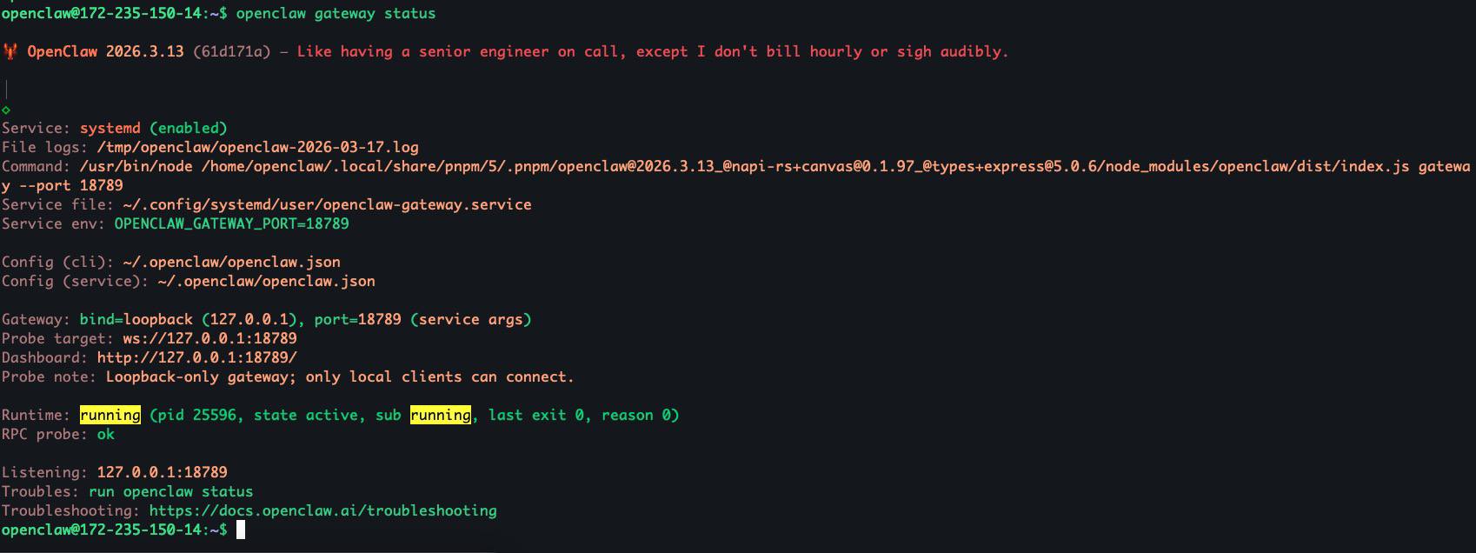Click the Config (cli) openclaw.json path

coord(231,263)
